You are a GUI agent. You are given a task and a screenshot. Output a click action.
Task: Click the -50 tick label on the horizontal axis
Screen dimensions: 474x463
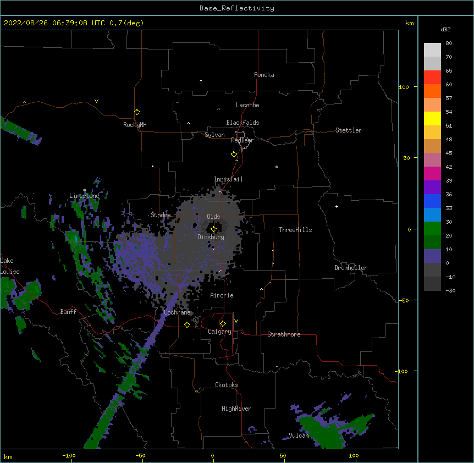tap(140, 455)
